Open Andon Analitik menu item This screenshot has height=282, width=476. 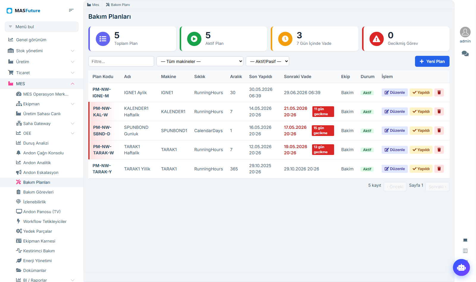coord(37,163)
